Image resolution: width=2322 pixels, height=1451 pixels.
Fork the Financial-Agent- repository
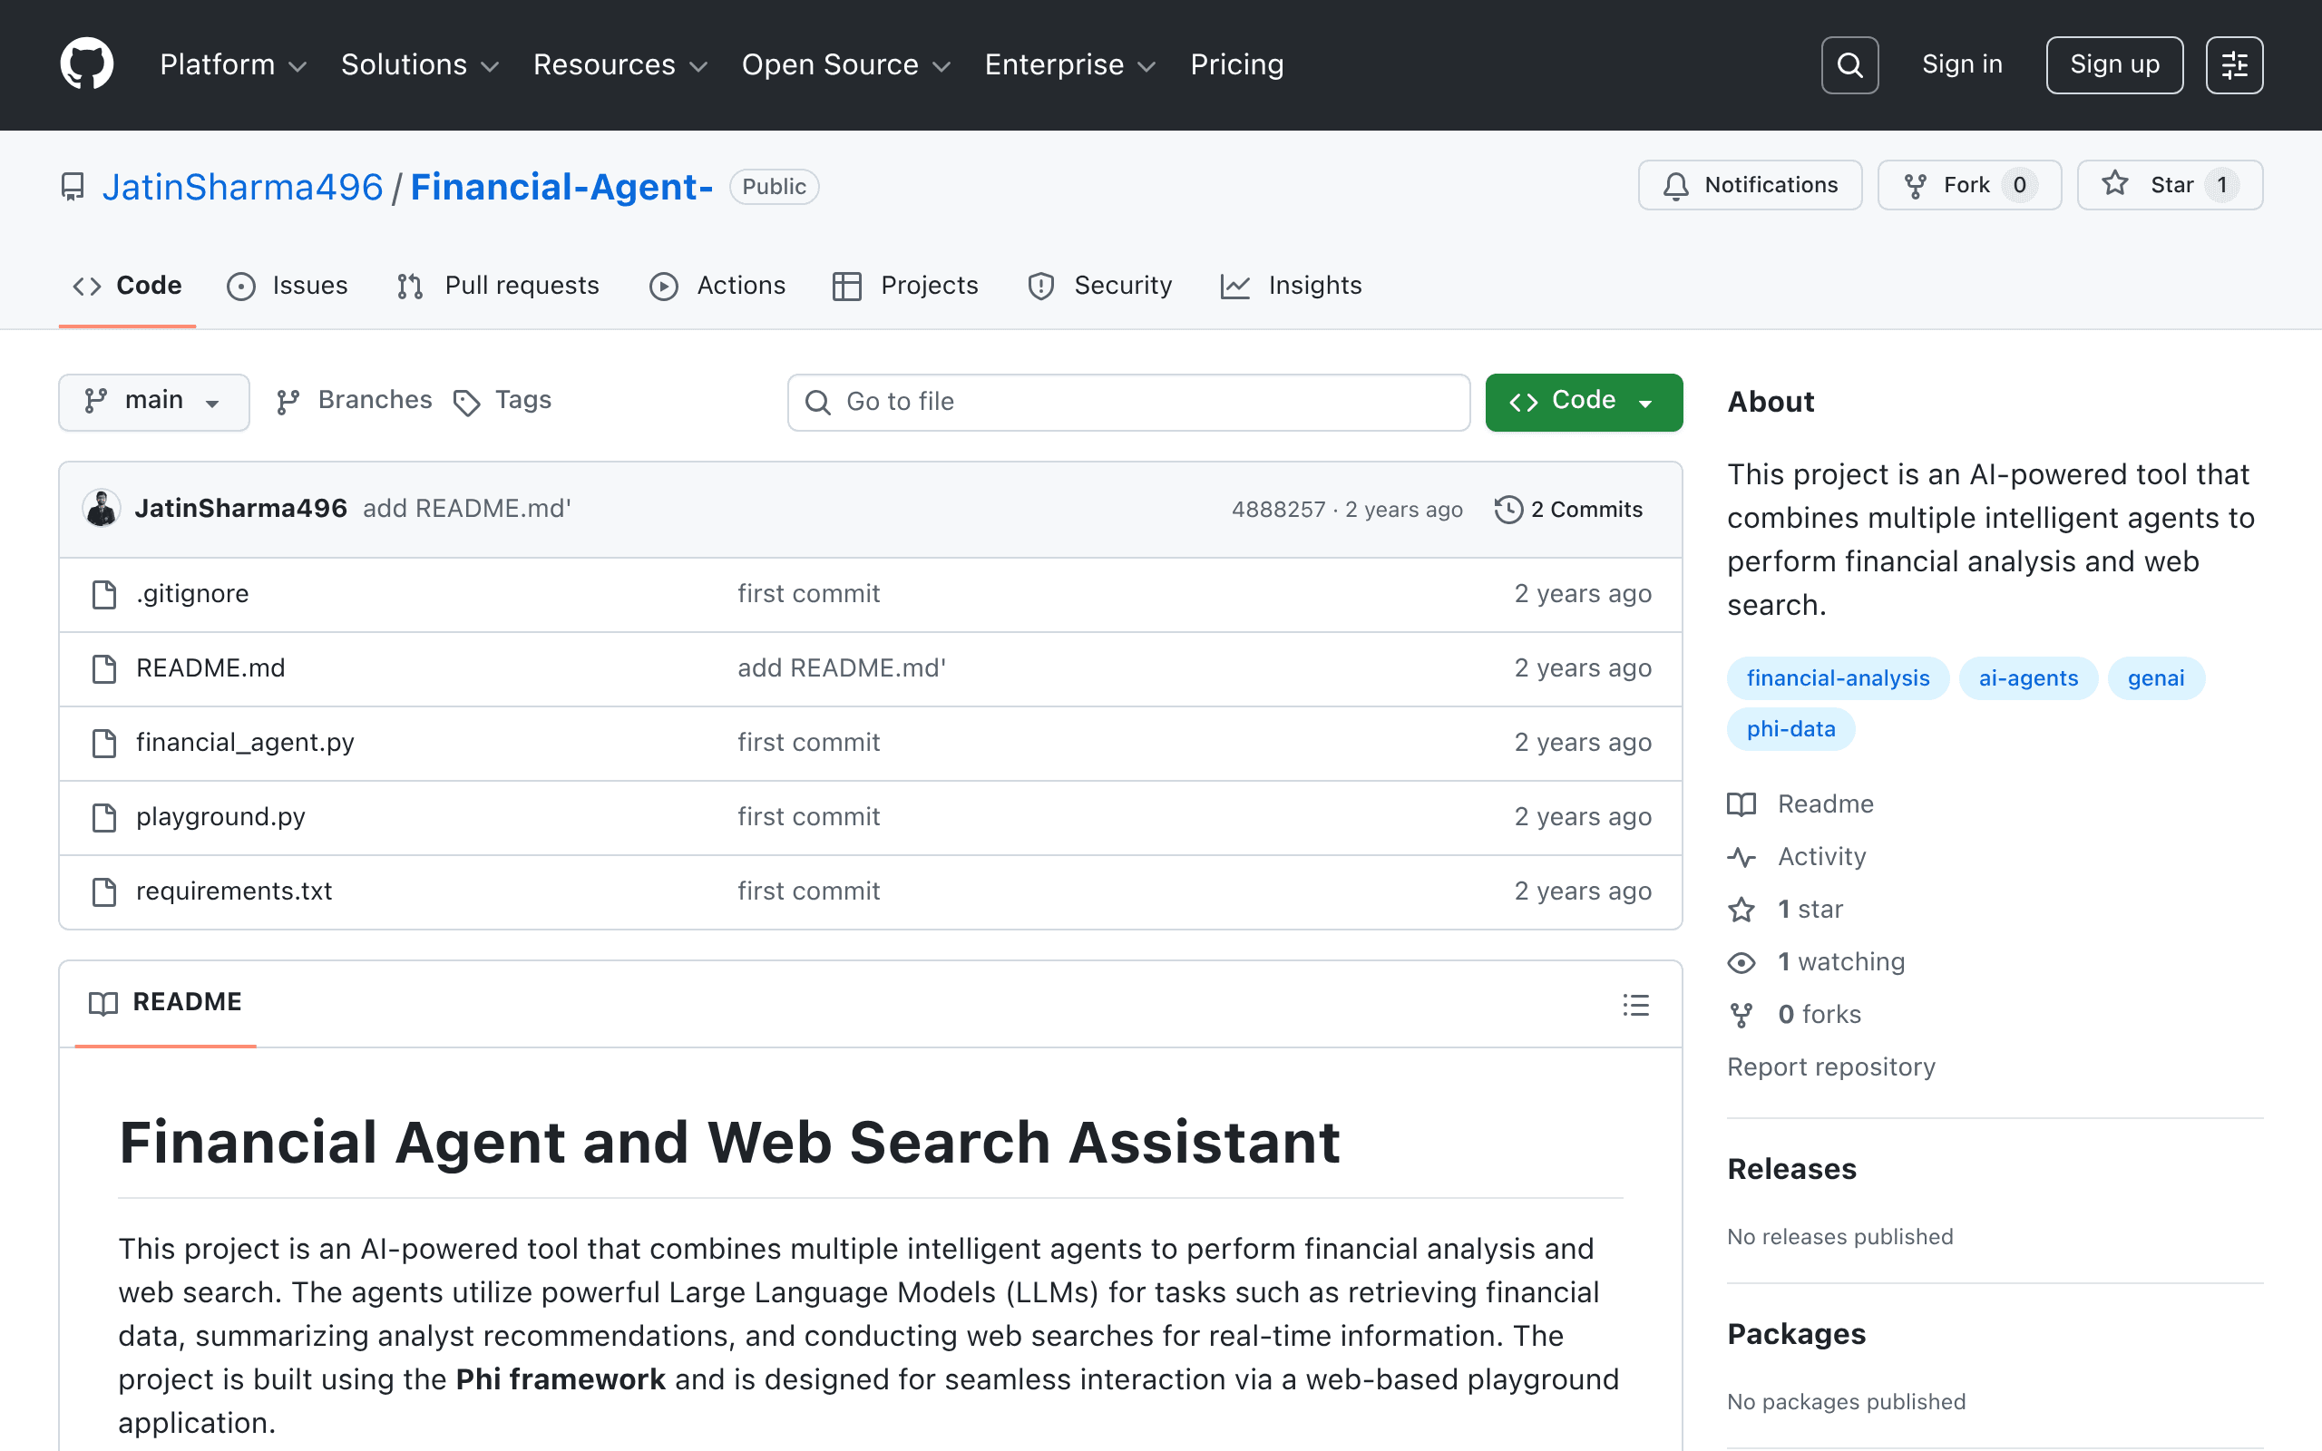point(1969,185)
